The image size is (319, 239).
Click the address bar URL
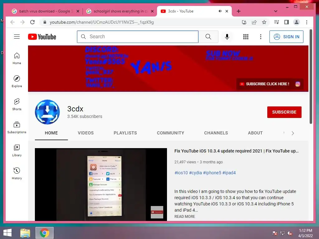tap(102, 22)
